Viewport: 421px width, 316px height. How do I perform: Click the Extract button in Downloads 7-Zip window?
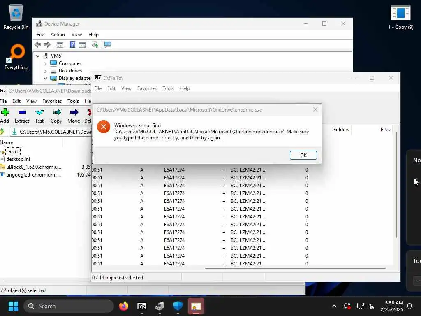click(x=22, y=116)
